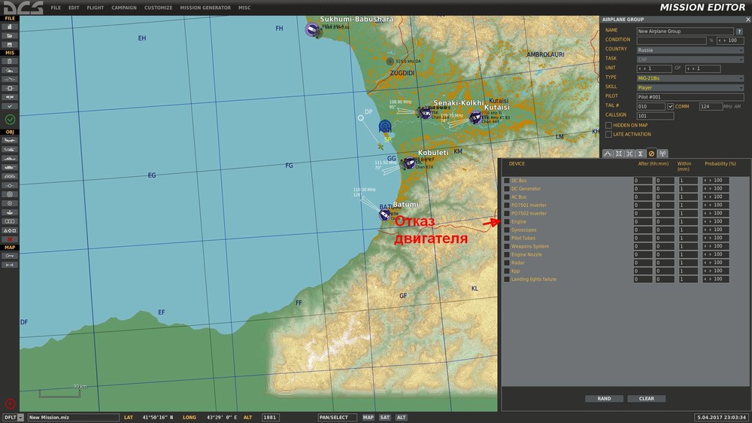The image size is (752, 423).
Task: Select the airplane group placement tool
Action: pos(10,140)
